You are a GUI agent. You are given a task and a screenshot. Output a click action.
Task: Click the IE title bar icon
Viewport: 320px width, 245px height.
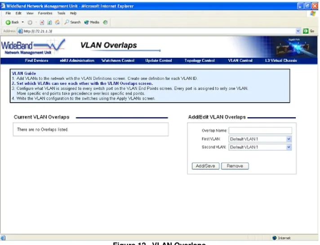pyautogui.click(x=3, y=6)
